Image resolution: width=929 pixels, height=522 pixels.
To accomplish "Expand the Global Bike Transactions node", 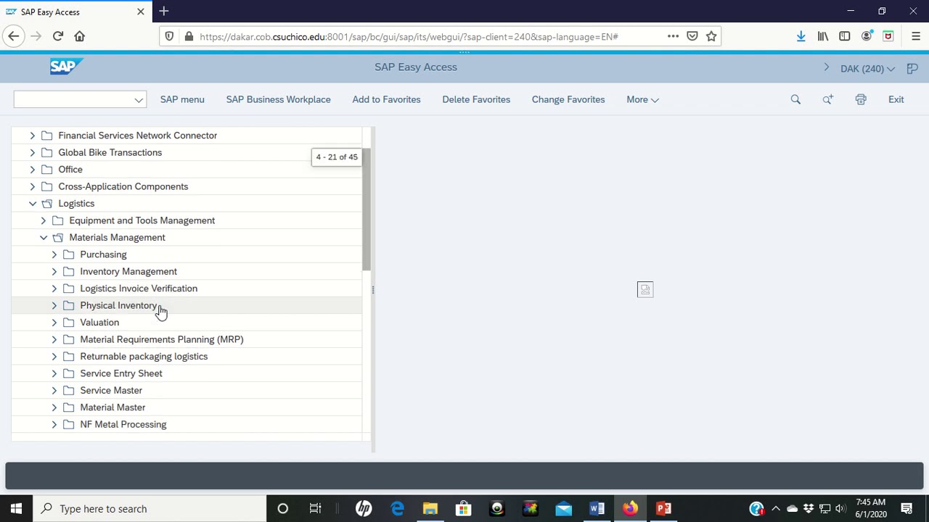I will tap(33, 152).
